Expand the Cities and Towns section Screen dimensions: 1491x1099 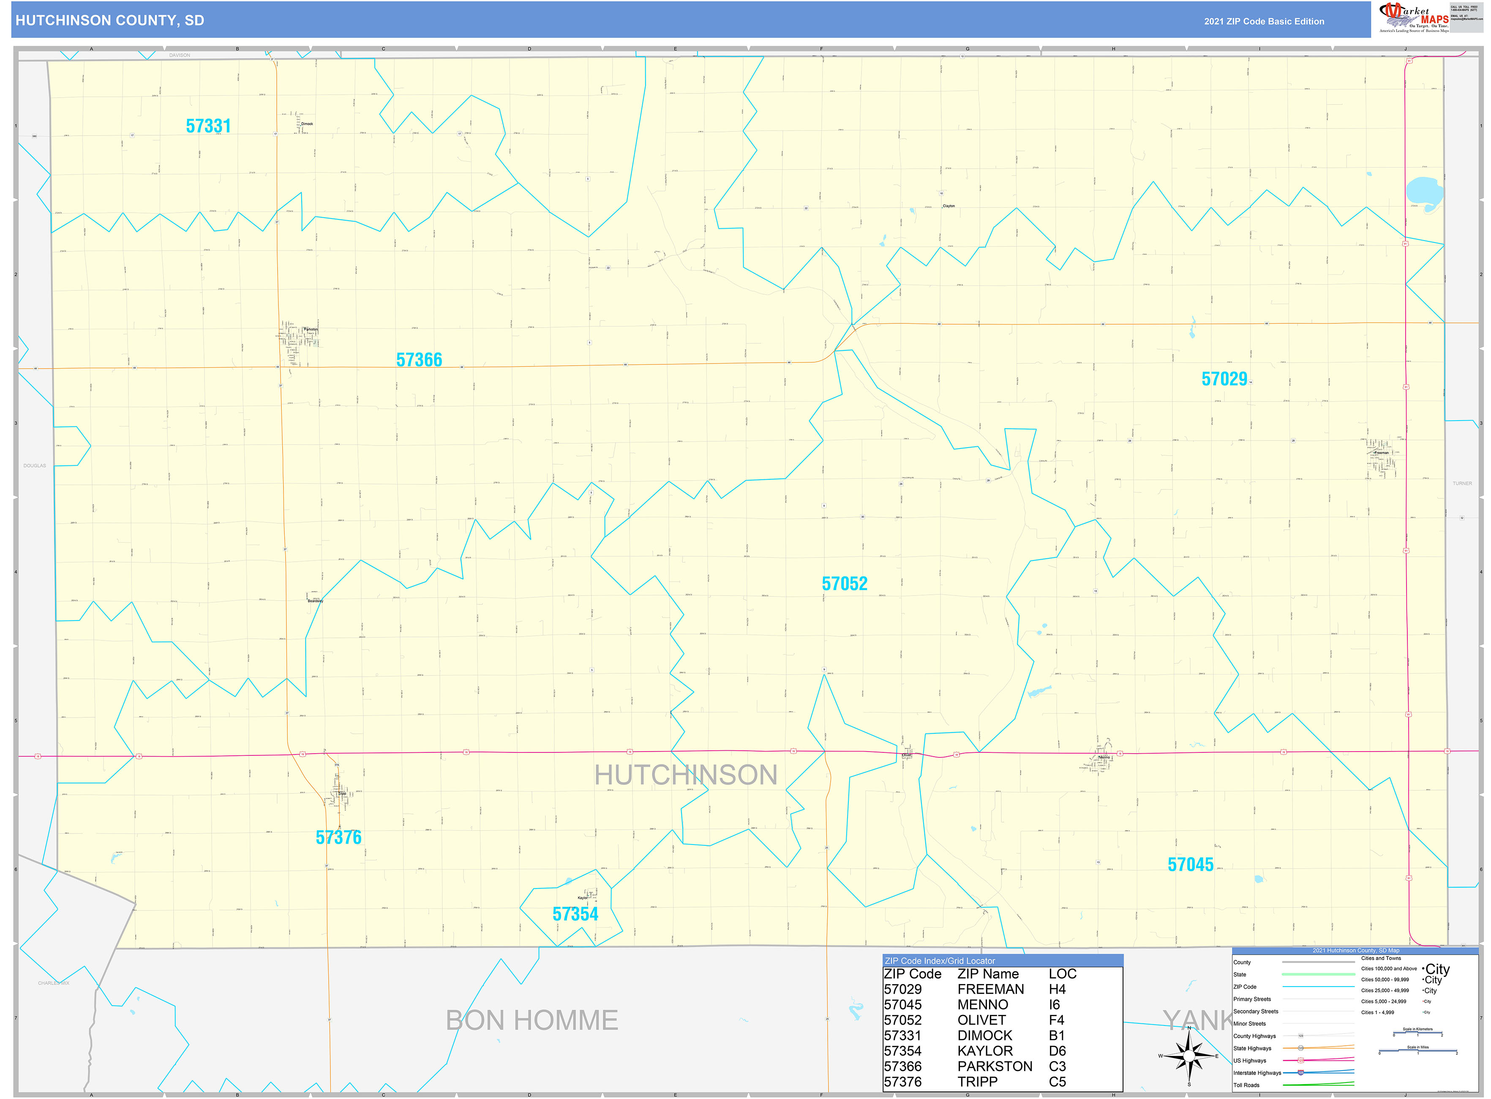point(1381,958)
